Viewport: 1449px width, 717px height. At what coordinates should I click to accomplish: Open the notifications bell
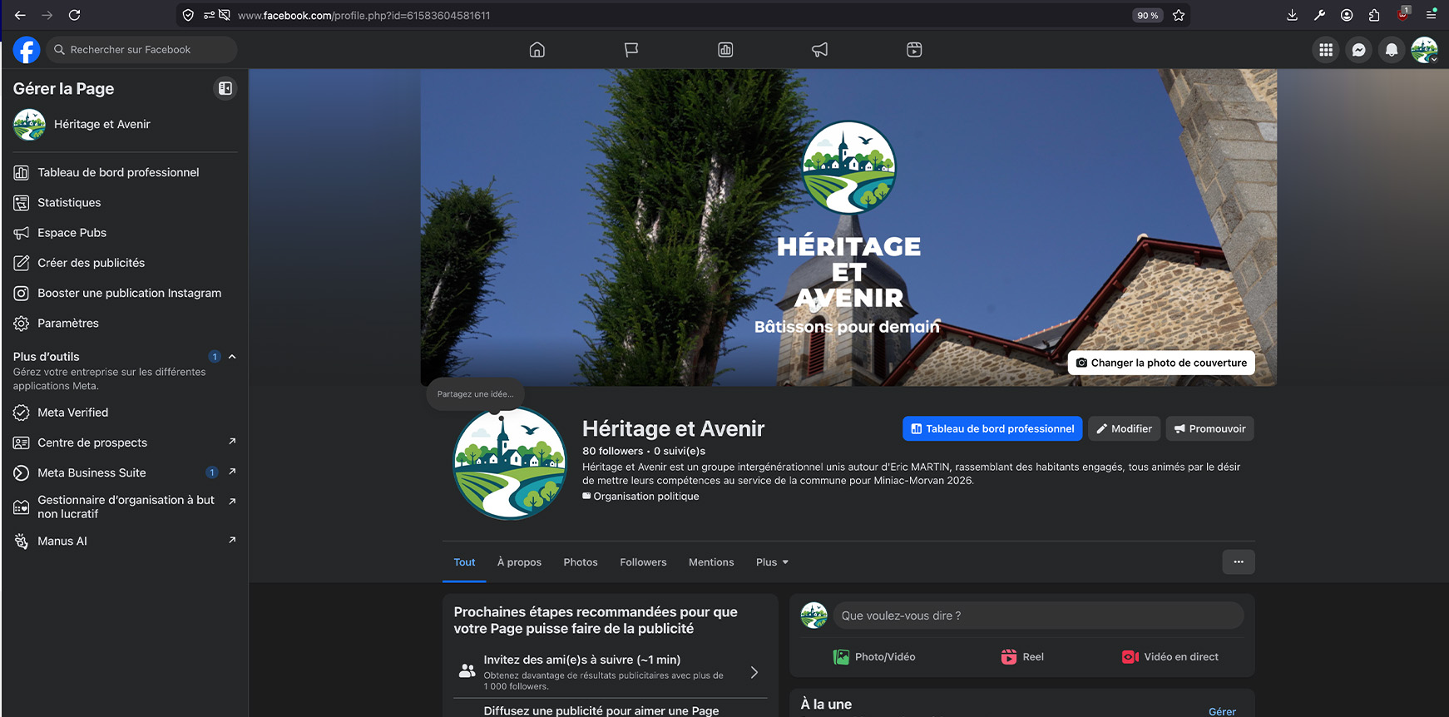pos(1391,50)
